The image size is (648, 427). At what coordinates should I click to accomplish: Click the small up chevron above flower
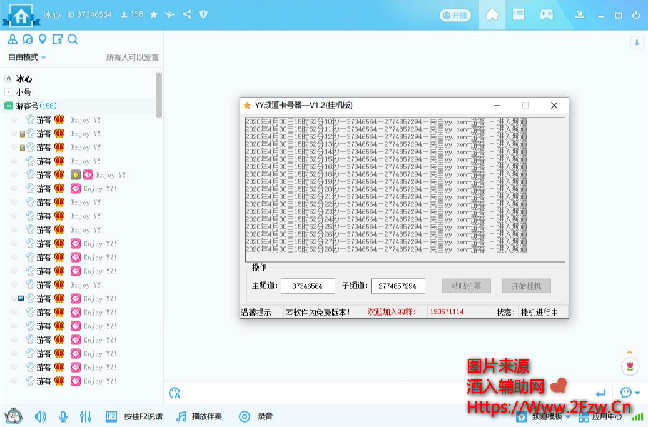point(629,352)
